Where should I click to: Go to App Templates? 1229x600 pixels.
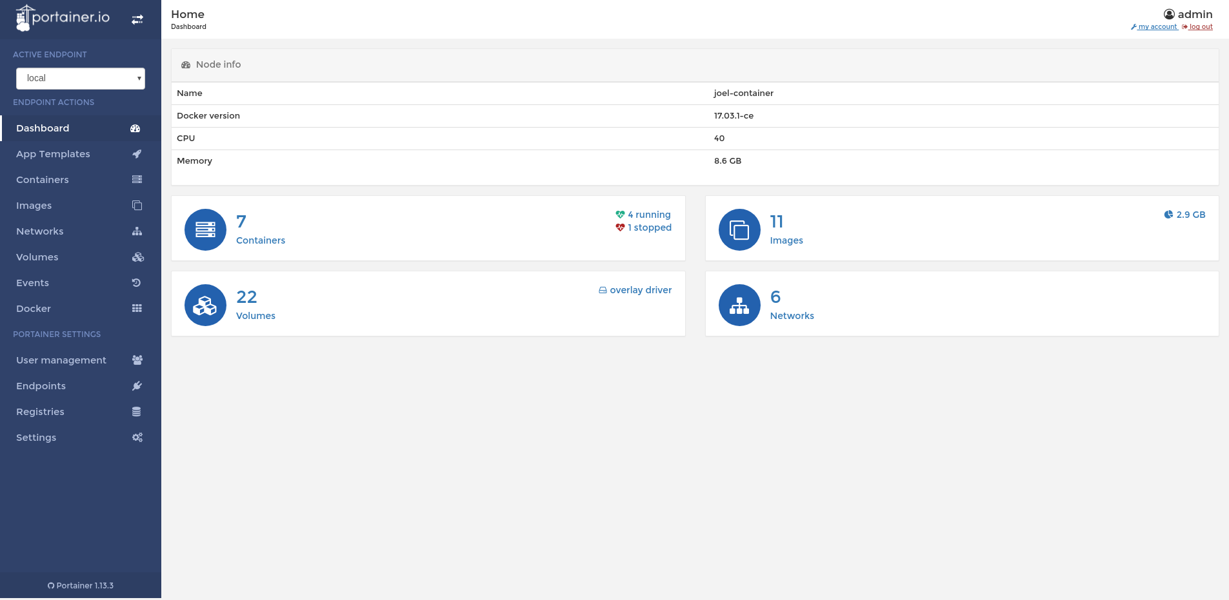81,154
